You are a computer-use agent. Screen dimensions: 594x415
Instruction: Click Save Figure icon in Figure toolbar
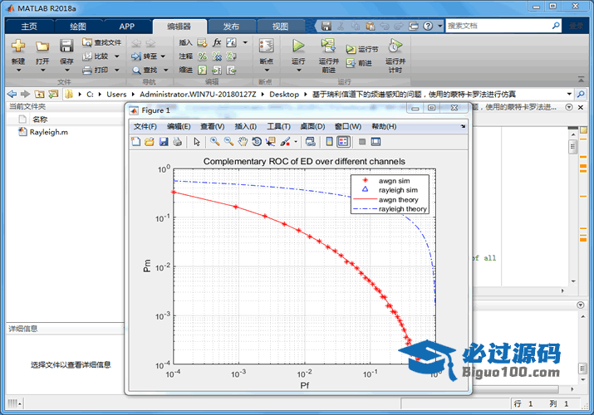coord(164,141)
